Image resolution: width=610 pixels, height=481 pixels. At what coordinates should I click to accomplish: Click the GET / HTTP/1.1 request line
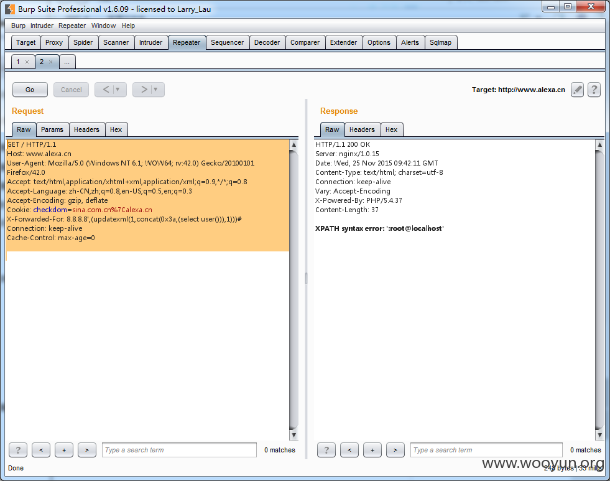click(x=32, y=144)
